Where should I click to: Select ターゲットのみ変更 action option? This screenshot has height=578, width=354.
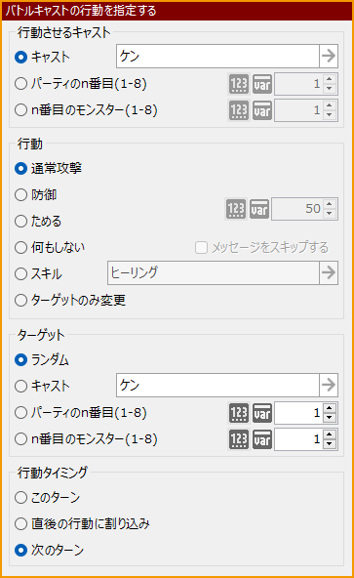pos(70,300)
